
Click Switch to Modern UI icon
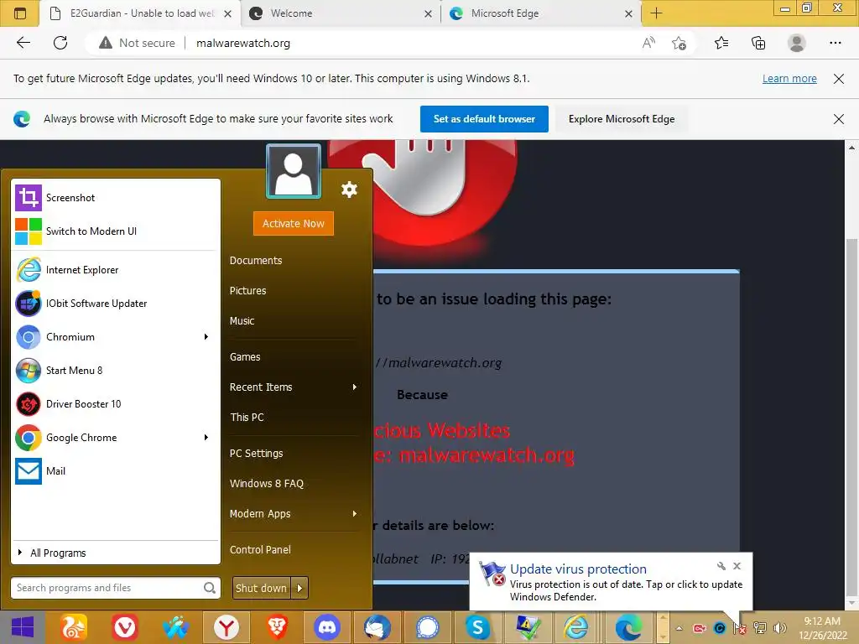pyautogui.click(x=29, y=231)
